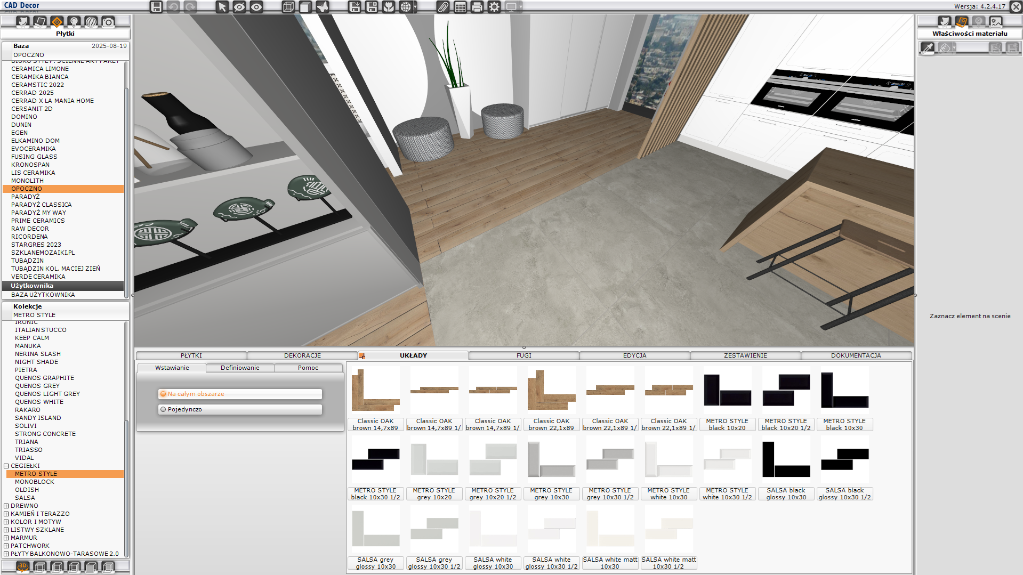Select the 'Na całym obszarze' radio option
This screenshot has width=1023, height=575.
pyautogui.click(x=163, y=394)
